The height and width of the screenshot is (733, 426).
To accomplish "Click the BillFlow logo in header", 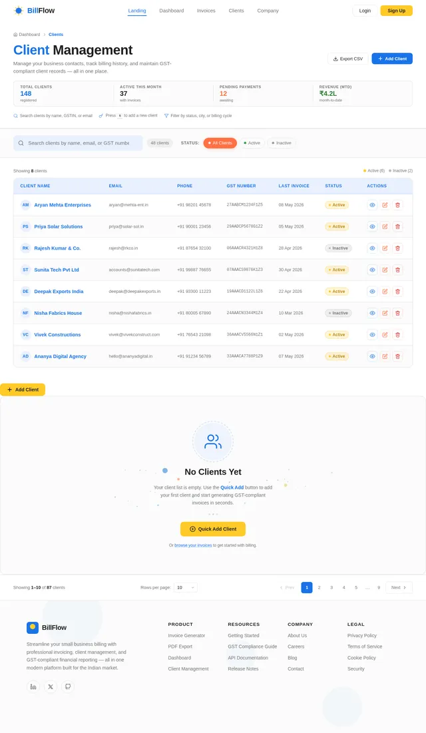I will pyautogui.click(x=34, y=10).
